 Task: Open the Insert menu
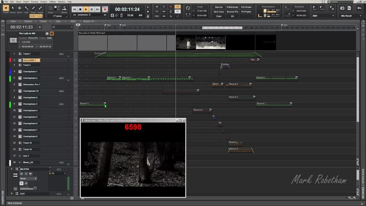pos(26,2)
